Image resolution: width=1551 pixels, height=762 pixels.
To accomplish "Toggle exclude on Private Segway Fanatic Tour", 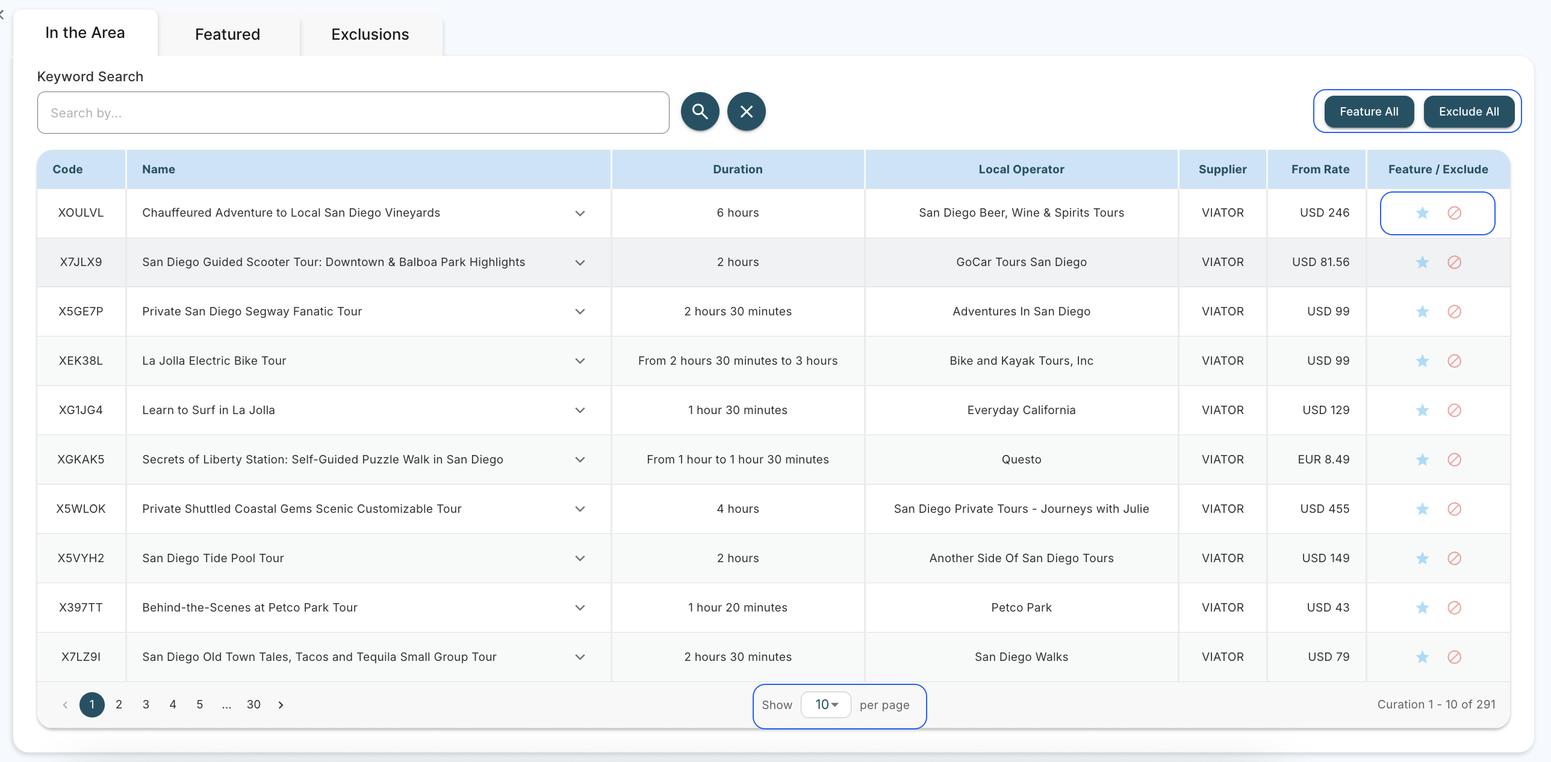I will tap(1454, 312).
